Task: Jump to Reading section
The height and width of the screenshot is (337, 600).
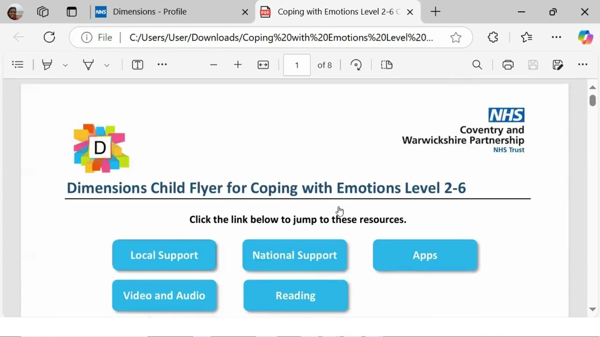Action: [295, 295]
